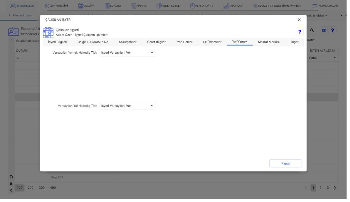Open the video tutorial icon on Personel Listesi
Image resolution: width=350 pixels, height=202 pixels.
[x=323, y=31]
